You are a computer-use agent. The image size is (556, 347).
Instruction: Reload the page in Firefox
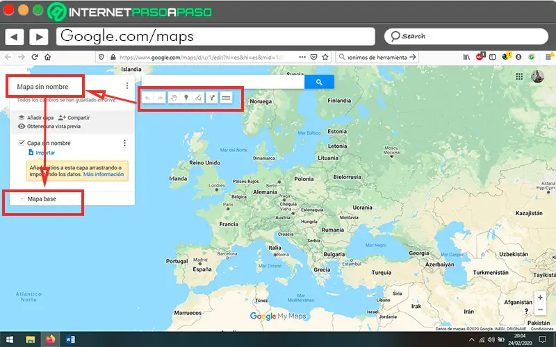coord(34,57)
